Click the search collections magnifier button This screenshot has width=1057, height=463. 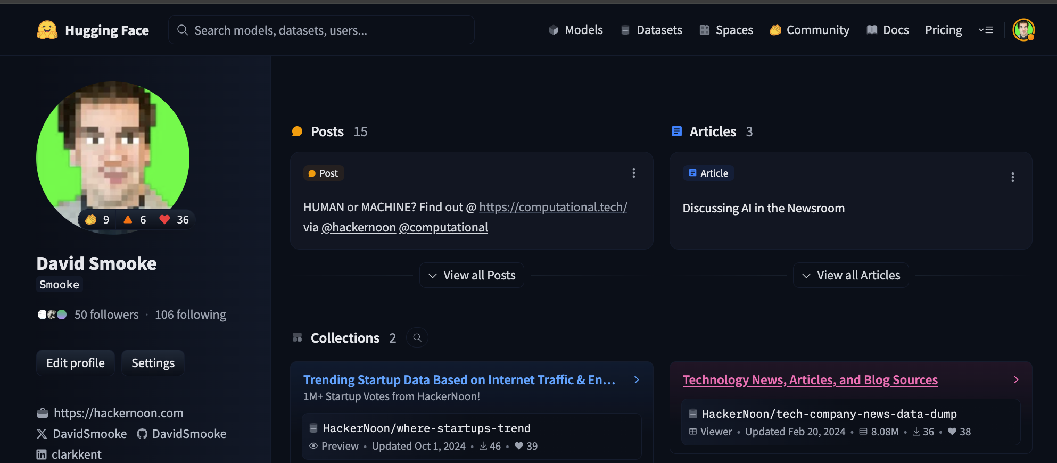pos(417,337)
